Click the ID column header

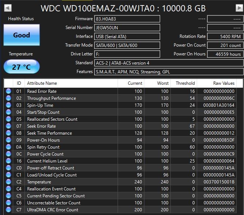click(x=19, y=83)
